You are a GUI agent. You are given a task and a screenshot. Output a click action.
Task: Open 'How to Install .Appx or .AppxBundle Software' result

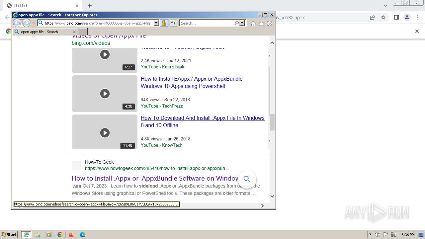155,178
